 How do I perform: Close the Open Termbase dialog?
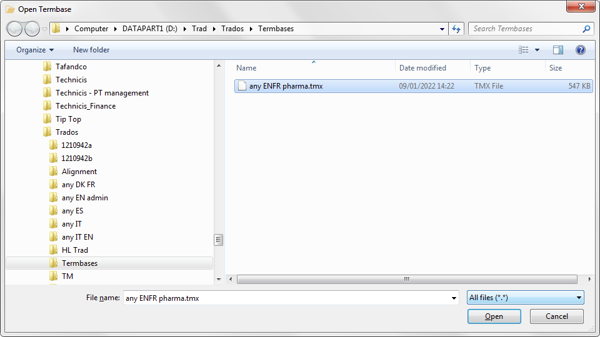click(x=581, y=6)
